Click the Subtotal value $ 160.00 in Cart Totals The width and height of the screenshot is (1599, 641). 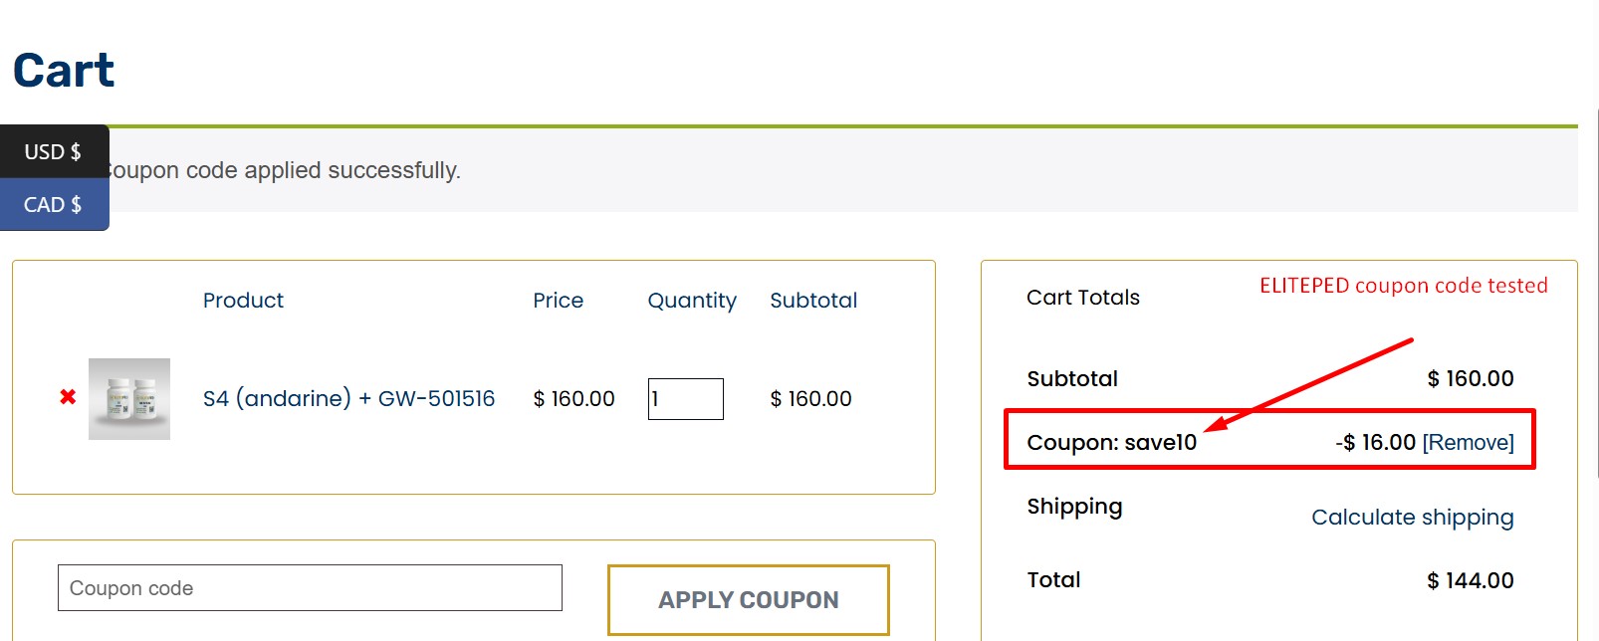(1470, 378)
